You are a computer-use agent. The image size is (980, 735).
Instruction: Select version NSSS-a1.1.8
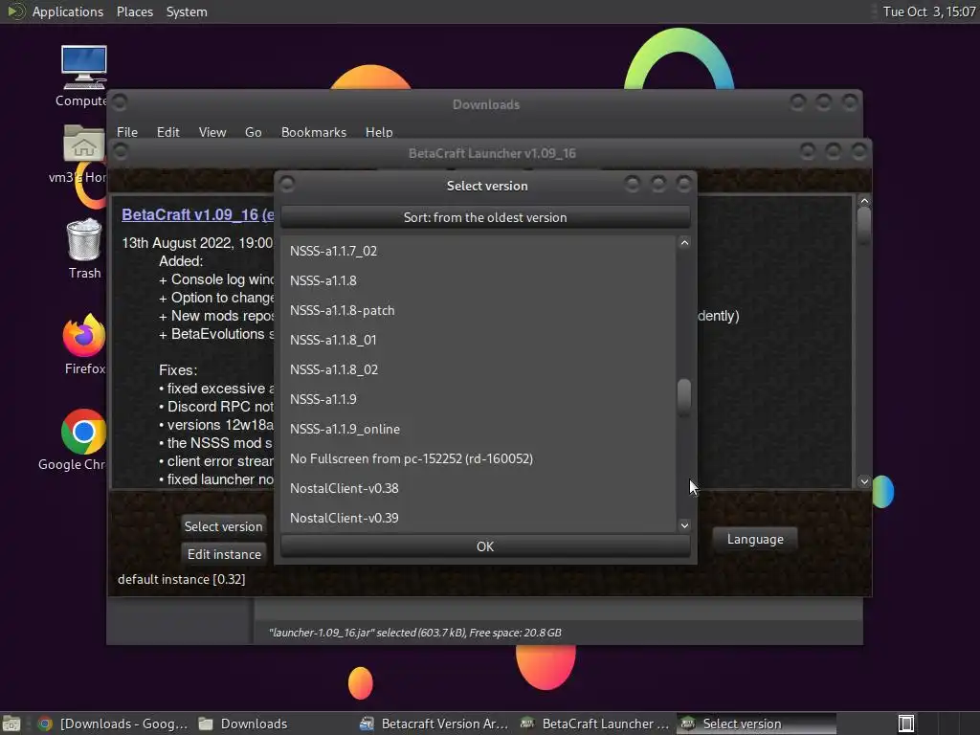(479, 280)
